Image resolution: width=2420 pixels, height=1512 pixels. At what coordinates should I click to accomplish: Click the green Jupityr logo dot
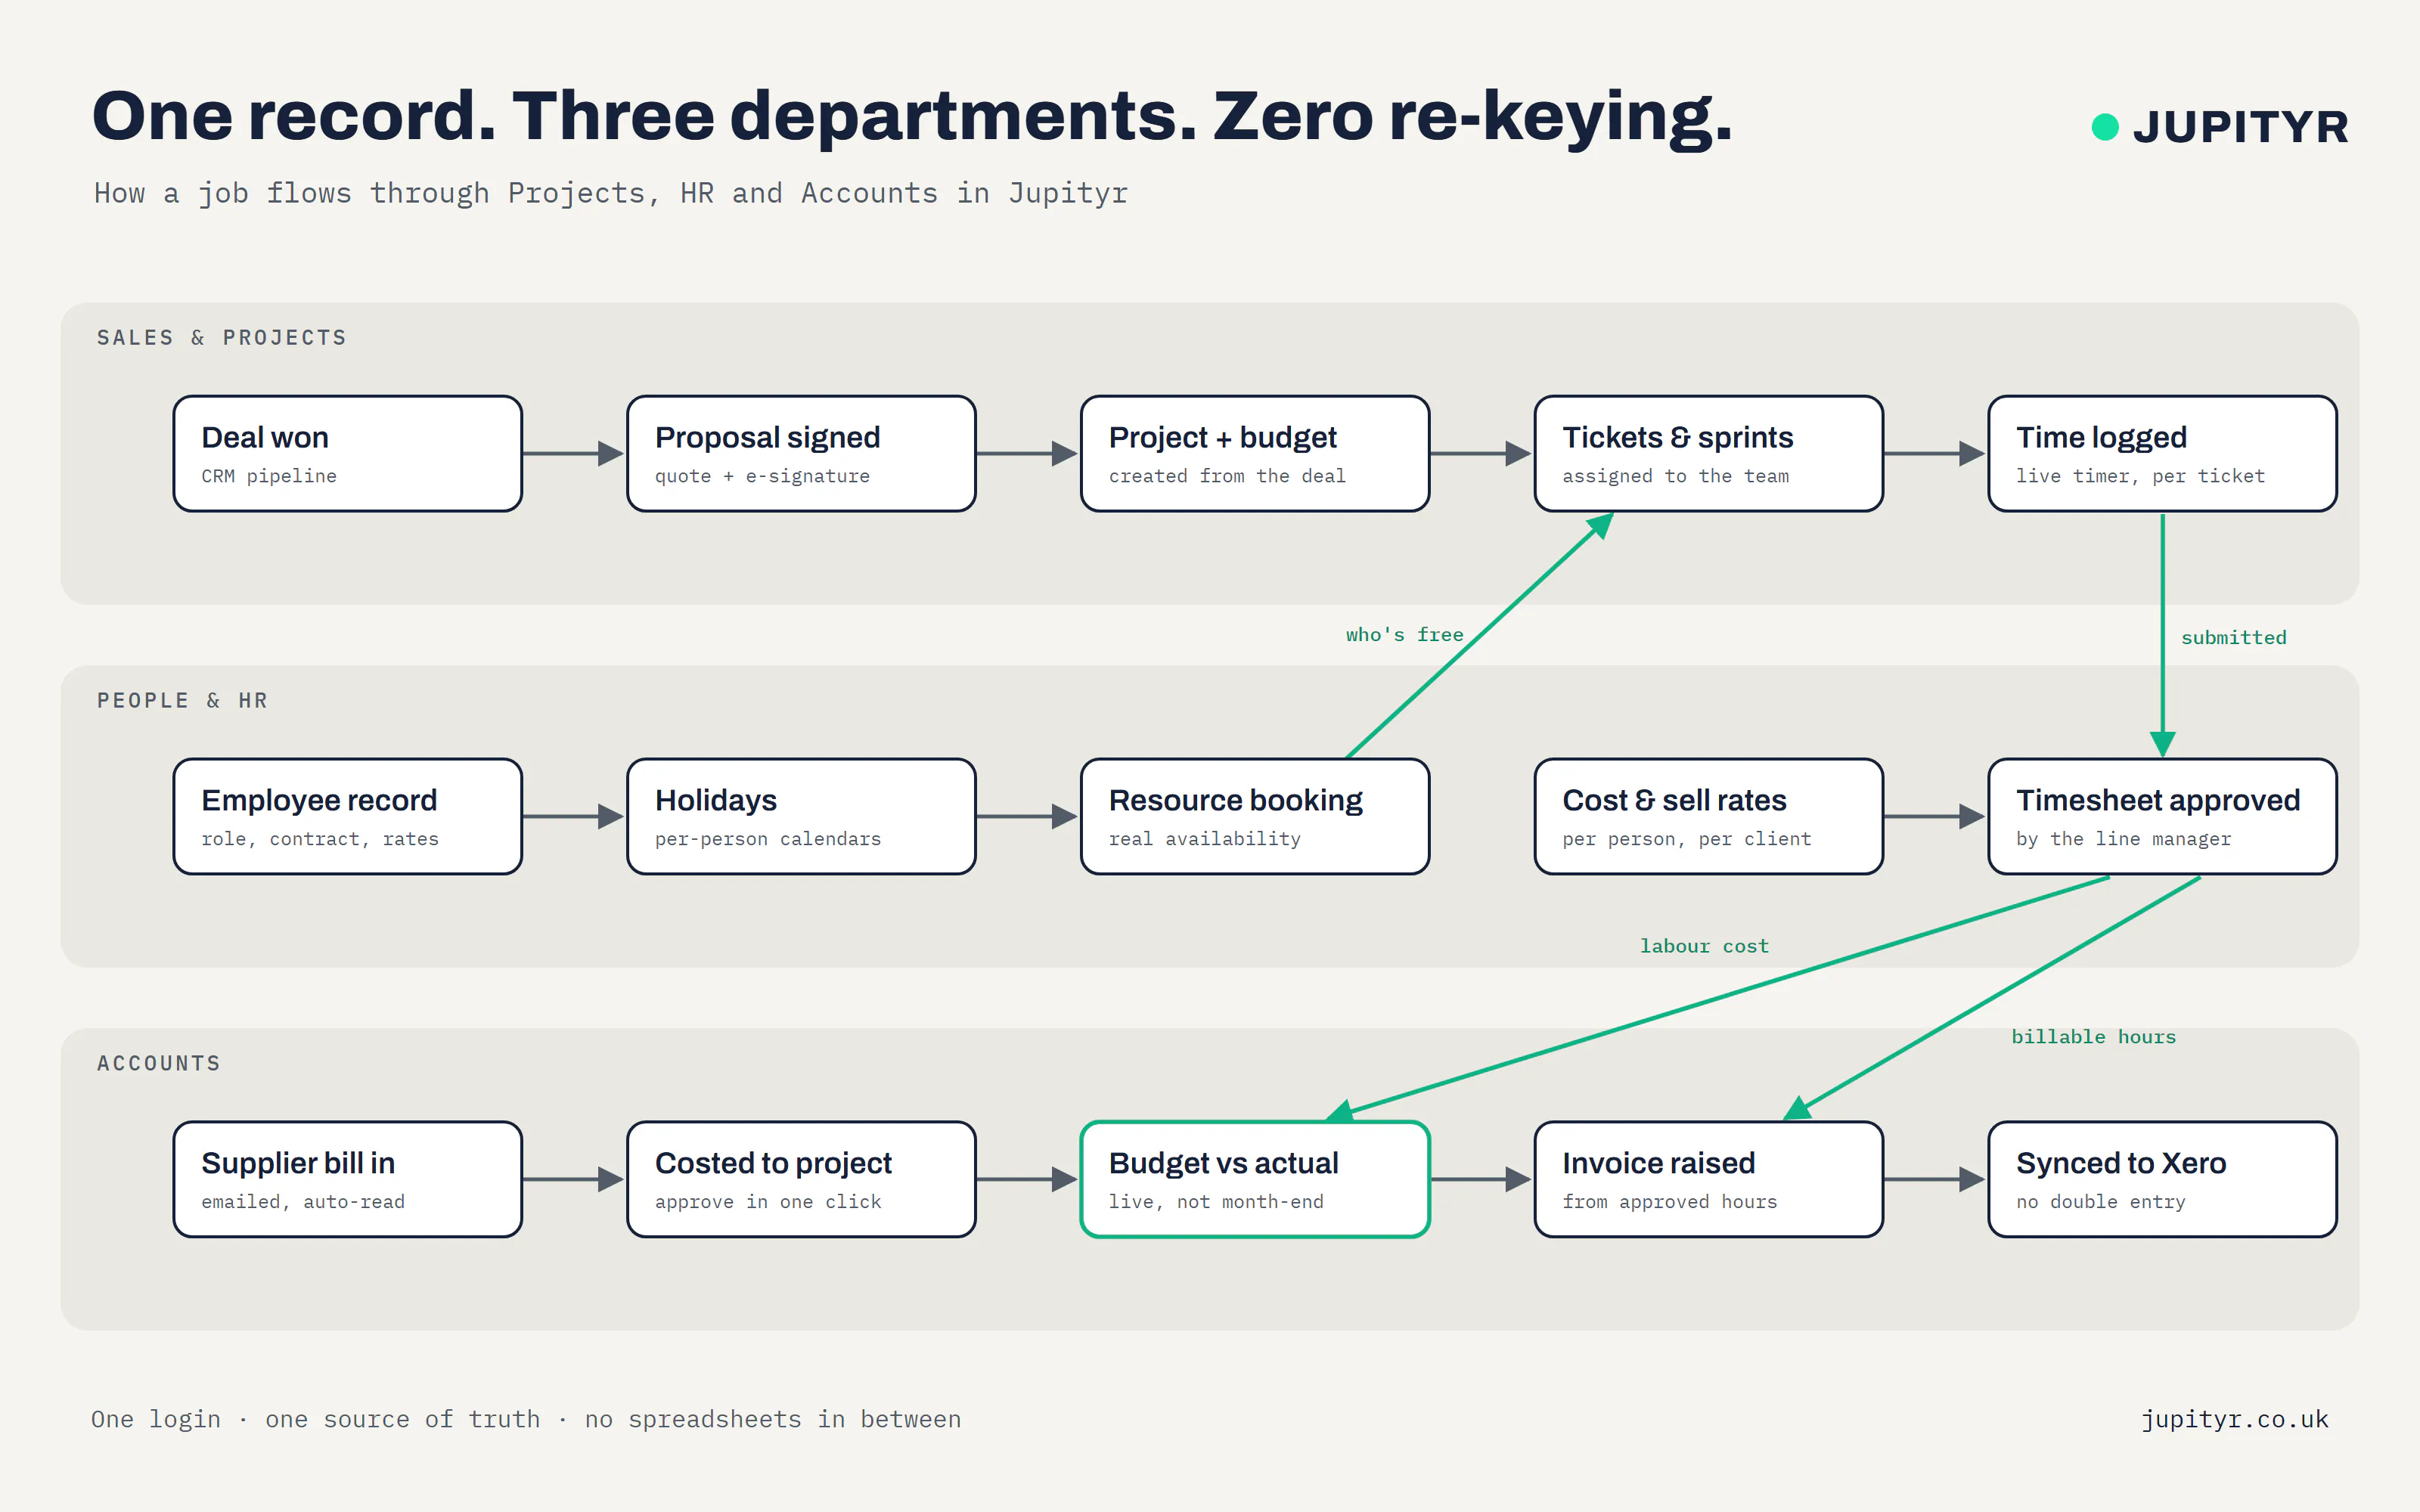(2104, 127)
